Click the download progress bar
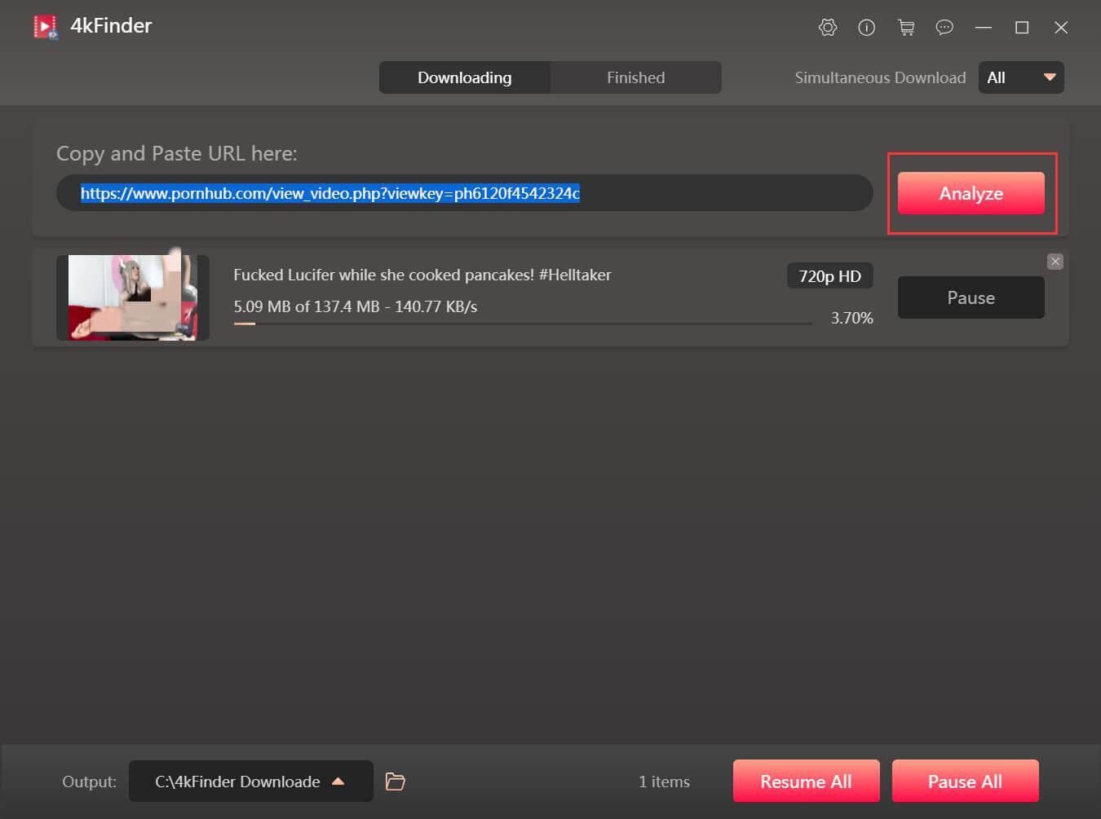The width and height of the screenshot is (1101, 819). click(x=523, y=324)
